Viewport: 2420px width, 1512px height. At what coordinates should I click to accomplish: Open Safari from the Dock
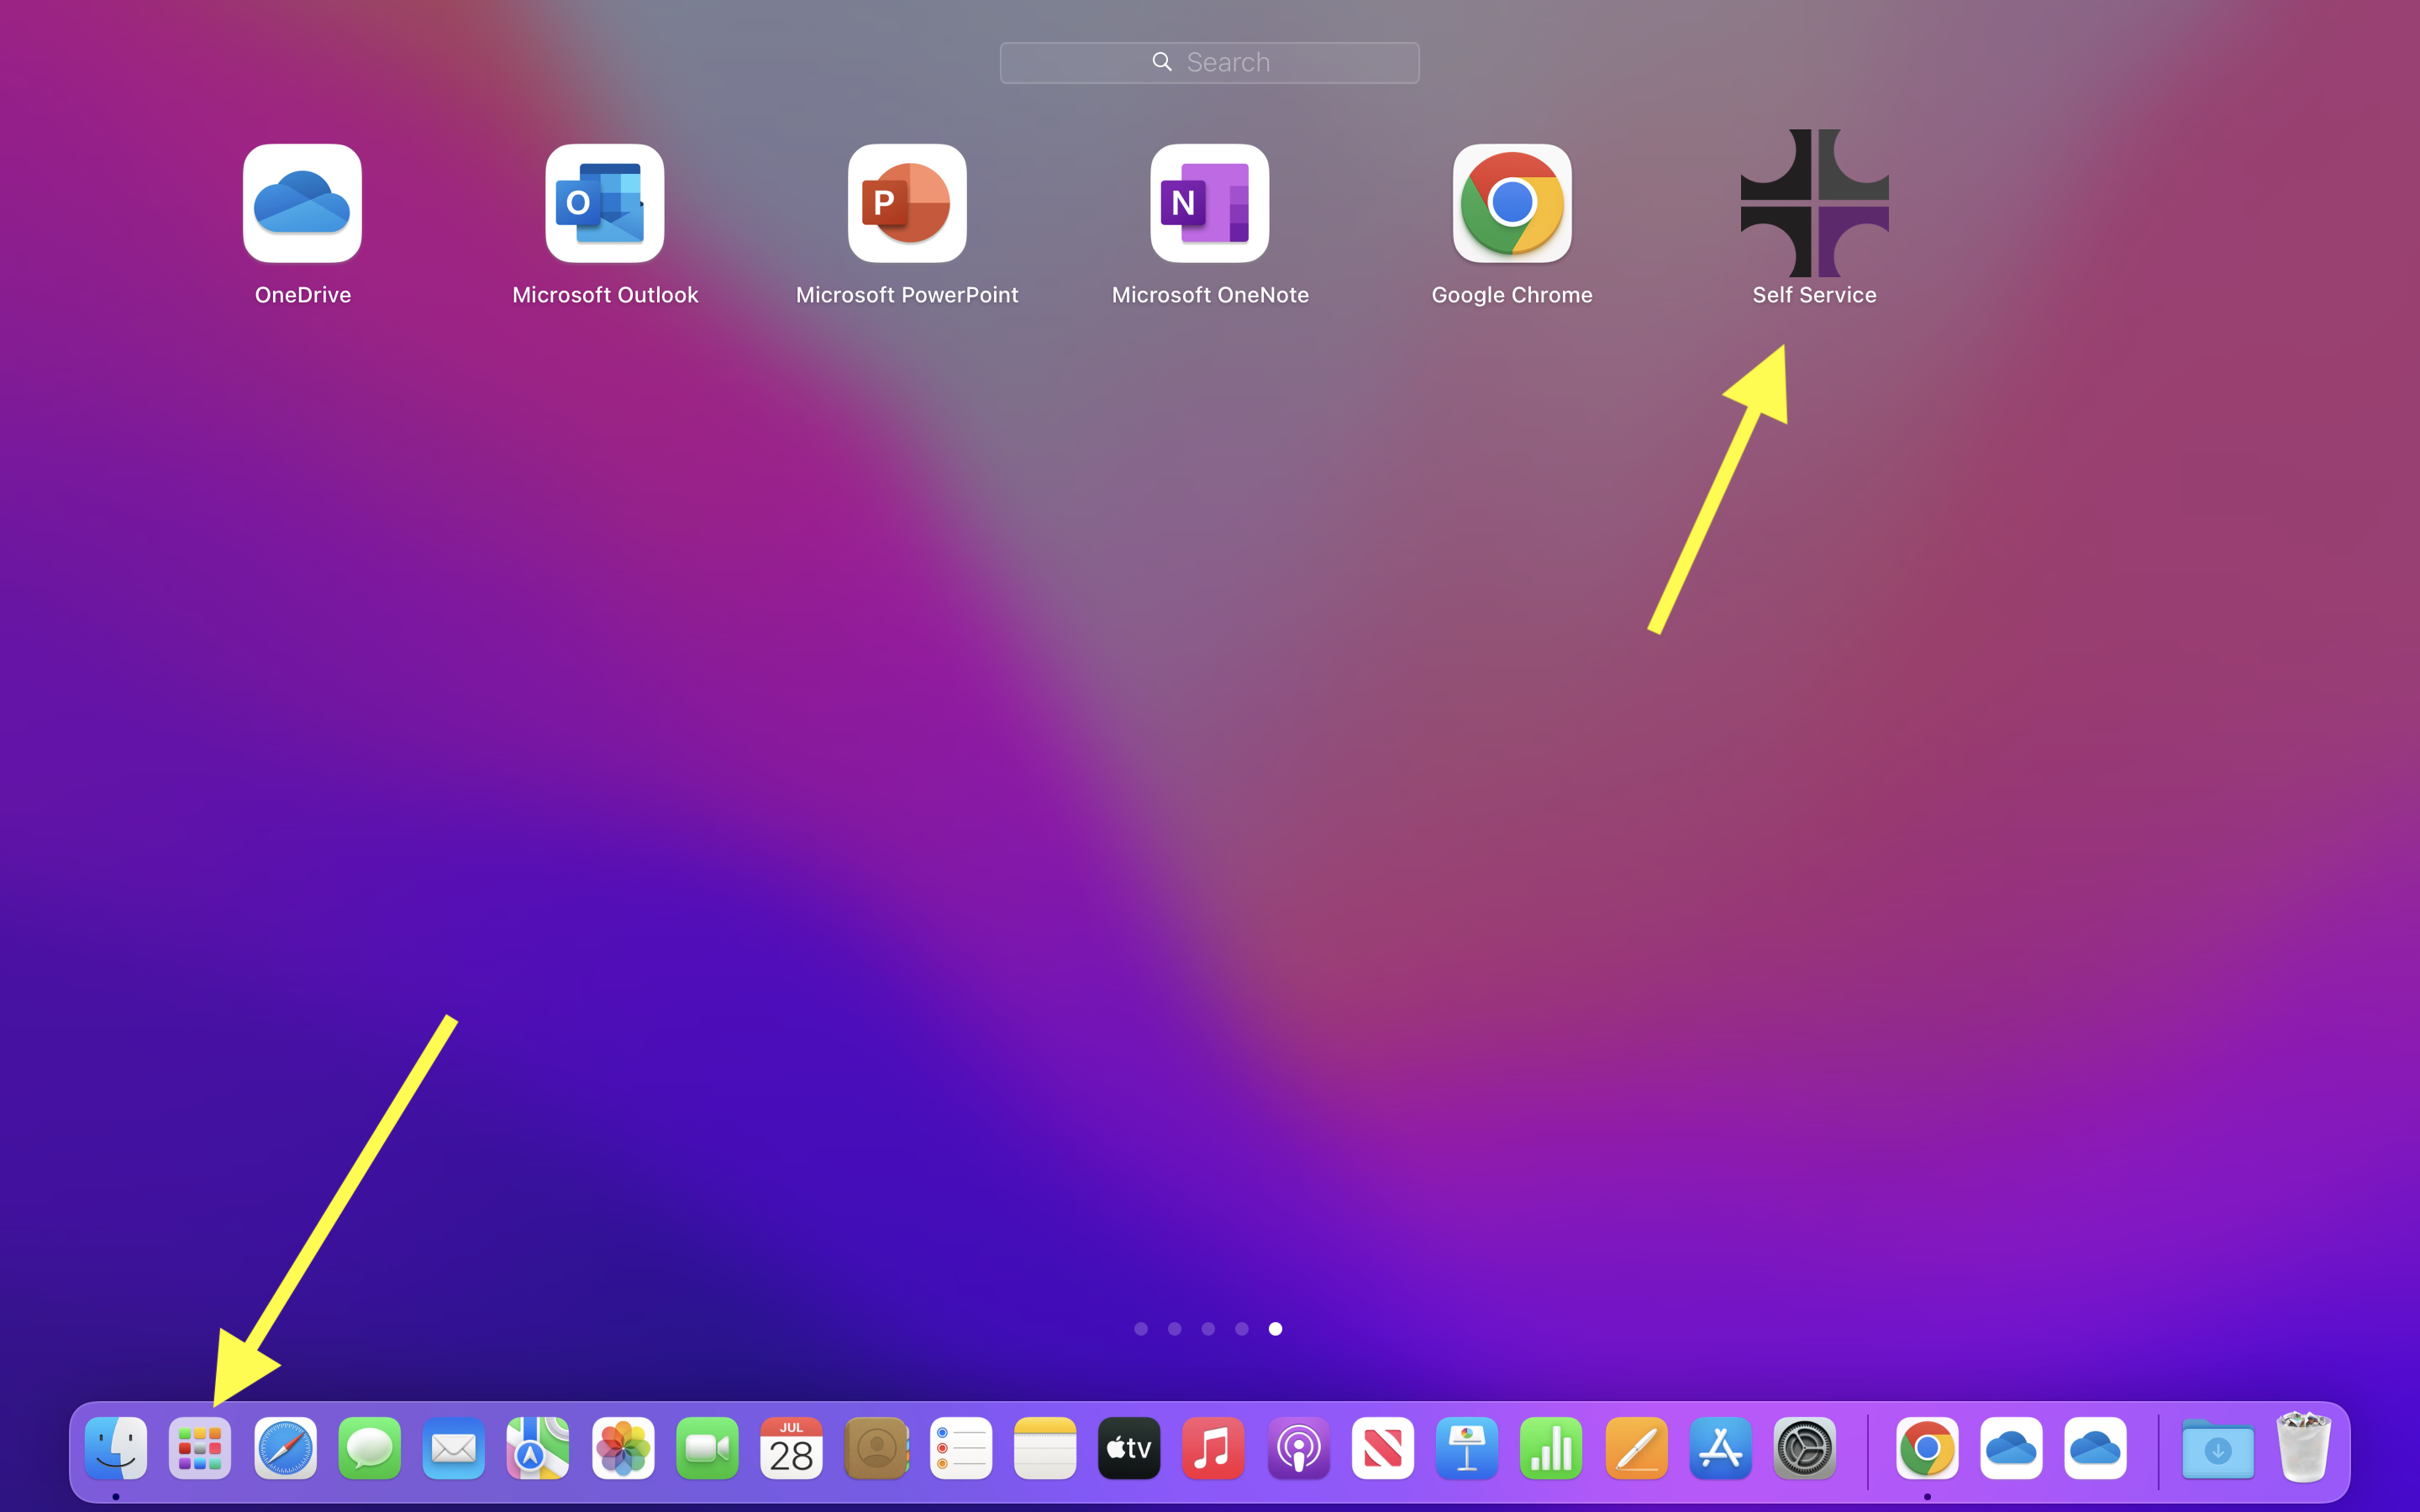tap(285, 1448)
